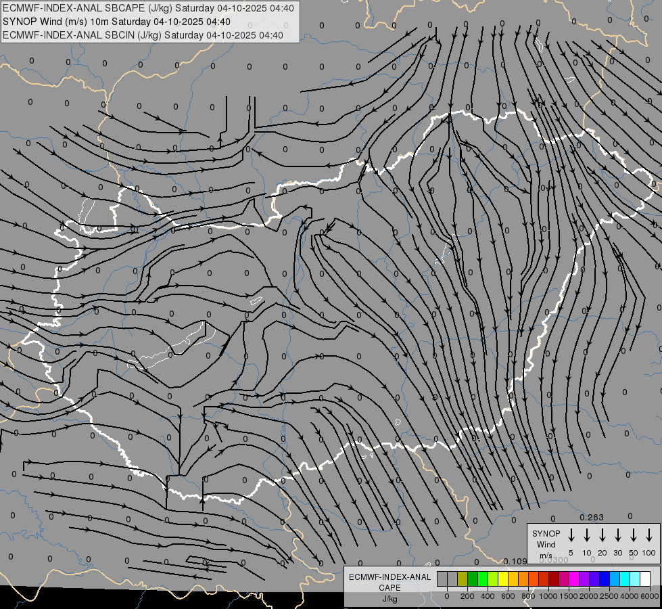This screenshot has width=662, height=609.
Task: Click the ECMWF-INDEX-ANAL SBCIN title line
Action: [143, 35]
